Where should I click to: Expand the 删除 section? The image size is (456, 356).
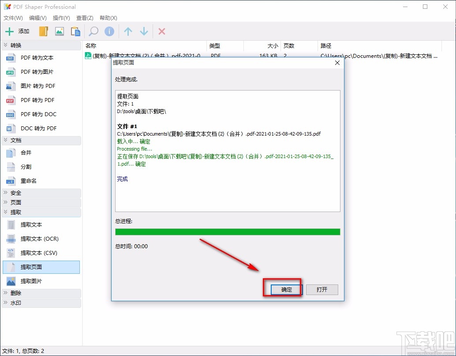point(41,293)
